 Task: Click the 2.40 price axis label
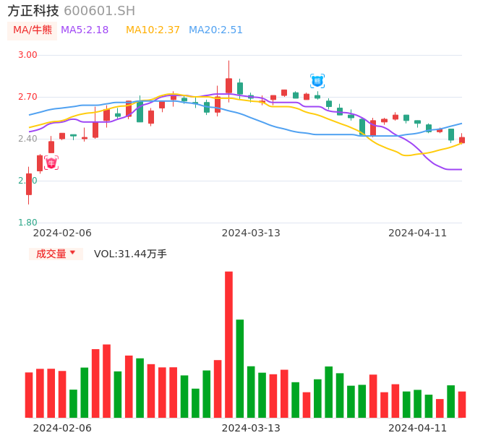coord(27,139)
